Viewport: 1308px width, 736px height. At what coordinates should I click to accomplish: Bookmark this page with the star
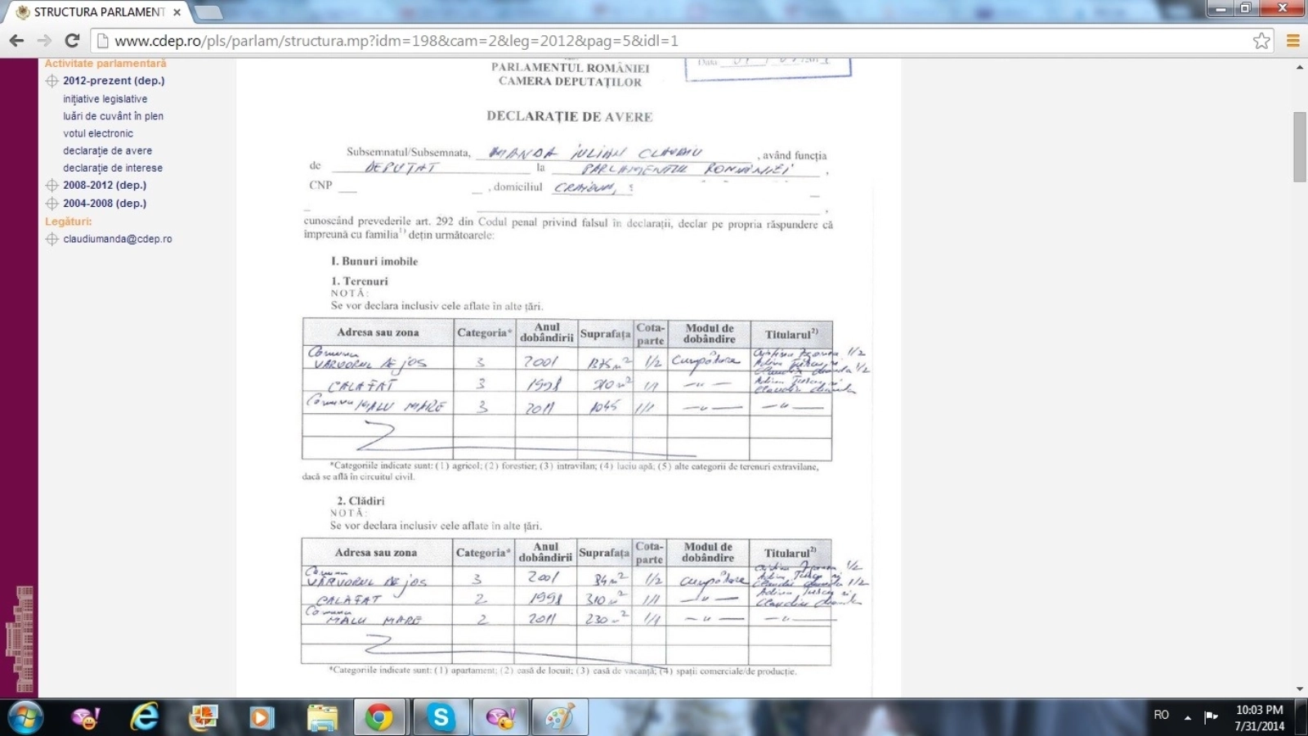point(1261,41)
